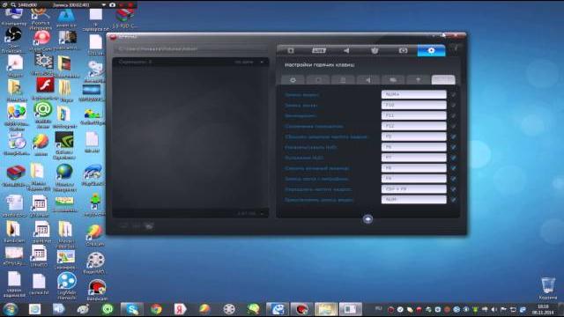This screenshot has width=564, height=317.
Task: Open the LIVE streaming tab
Action: point(319,51)
